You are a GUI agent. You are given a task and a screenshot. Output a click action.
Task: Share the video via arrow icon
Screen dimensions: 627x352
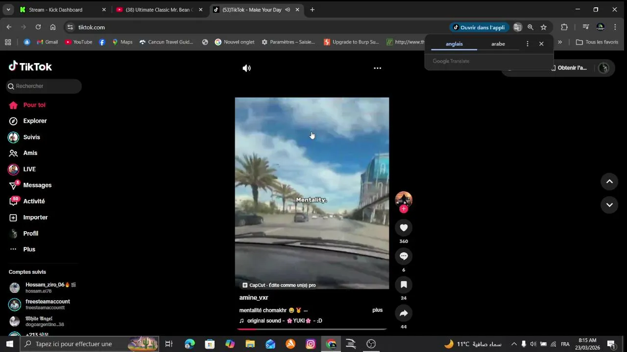[x=404, y=313]
